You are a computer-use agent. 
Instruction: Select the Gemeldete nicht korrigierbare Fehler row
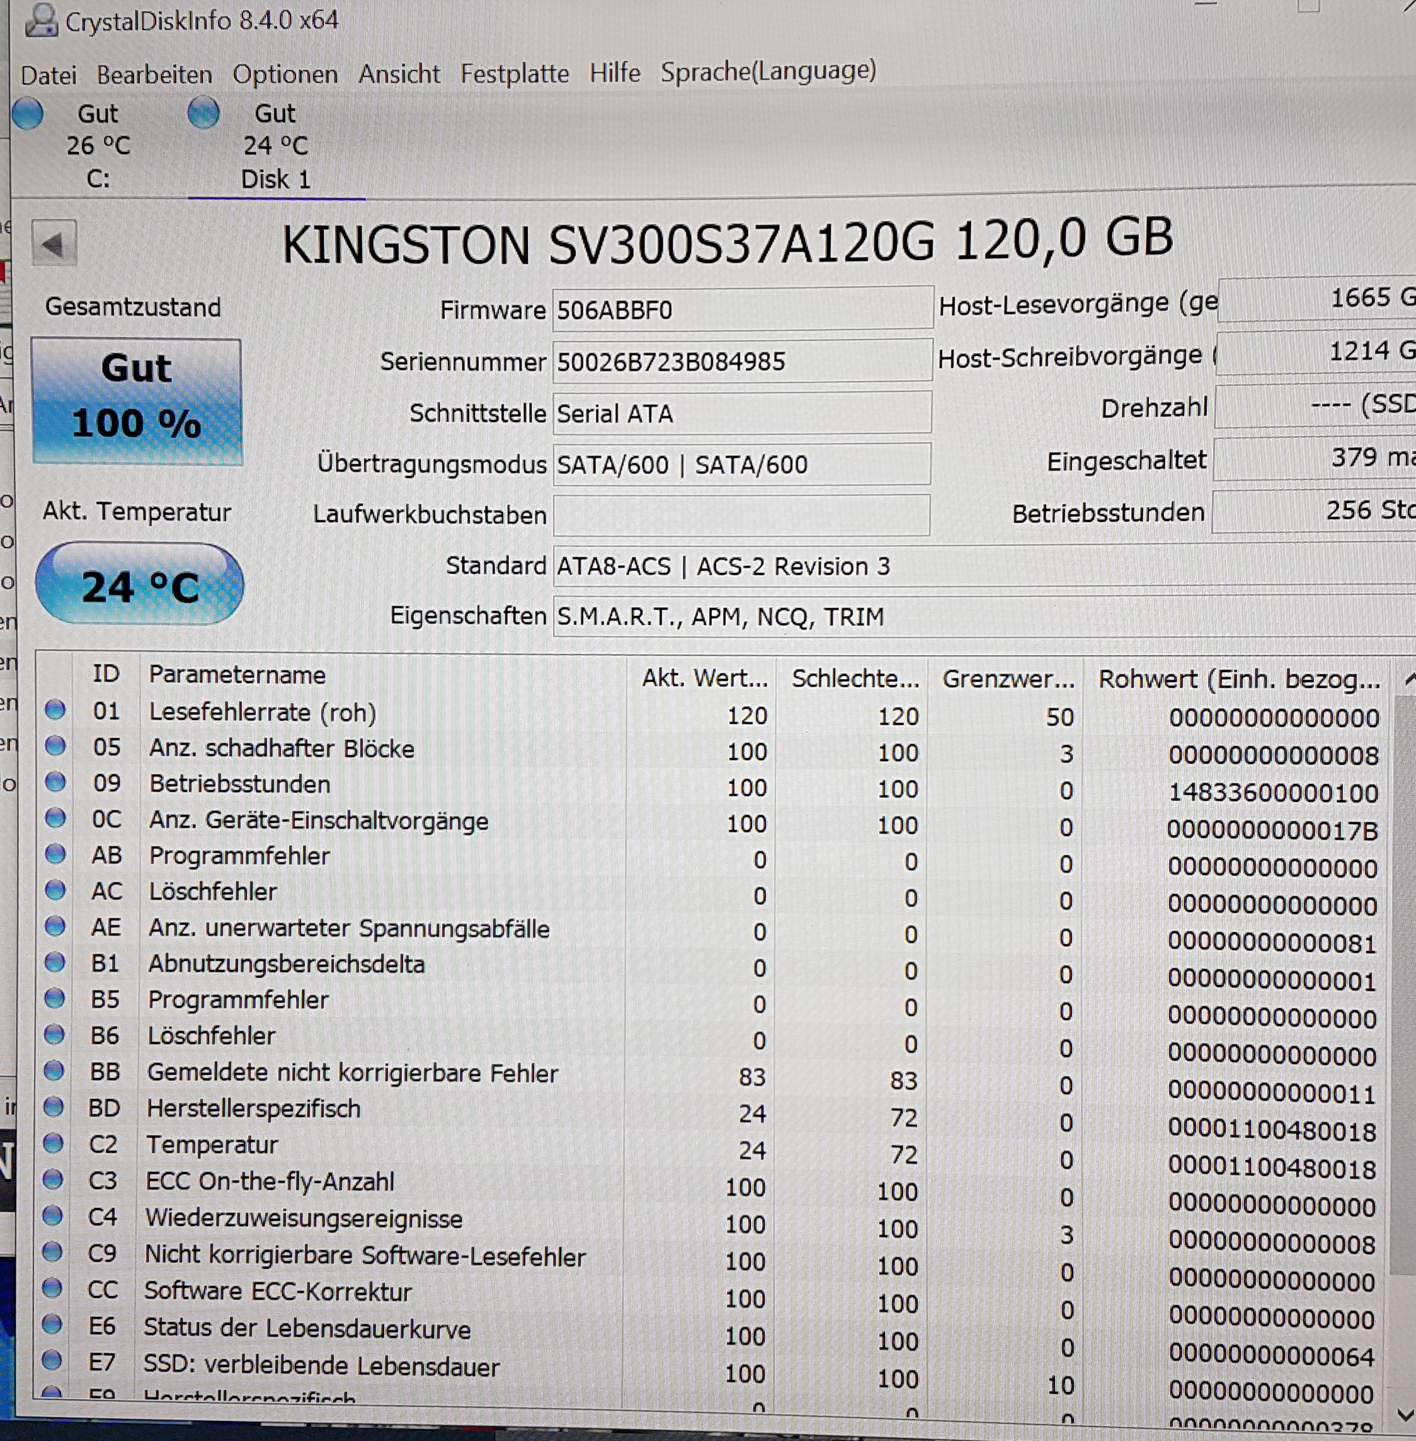[x=353, y=1073]
